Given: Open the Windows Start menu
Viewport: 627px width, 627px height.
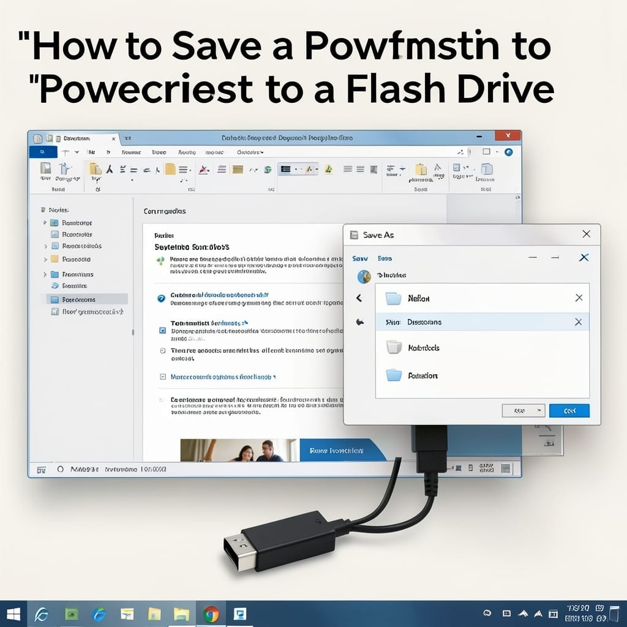Looking at the screenshot, I should tap(13, 614).
